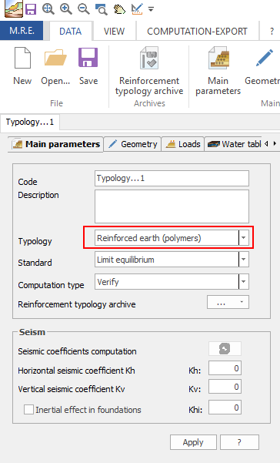Screen dimensions: 280x463
Task: Open Reinforcement typology archive from ribbon
Action: 149,71
